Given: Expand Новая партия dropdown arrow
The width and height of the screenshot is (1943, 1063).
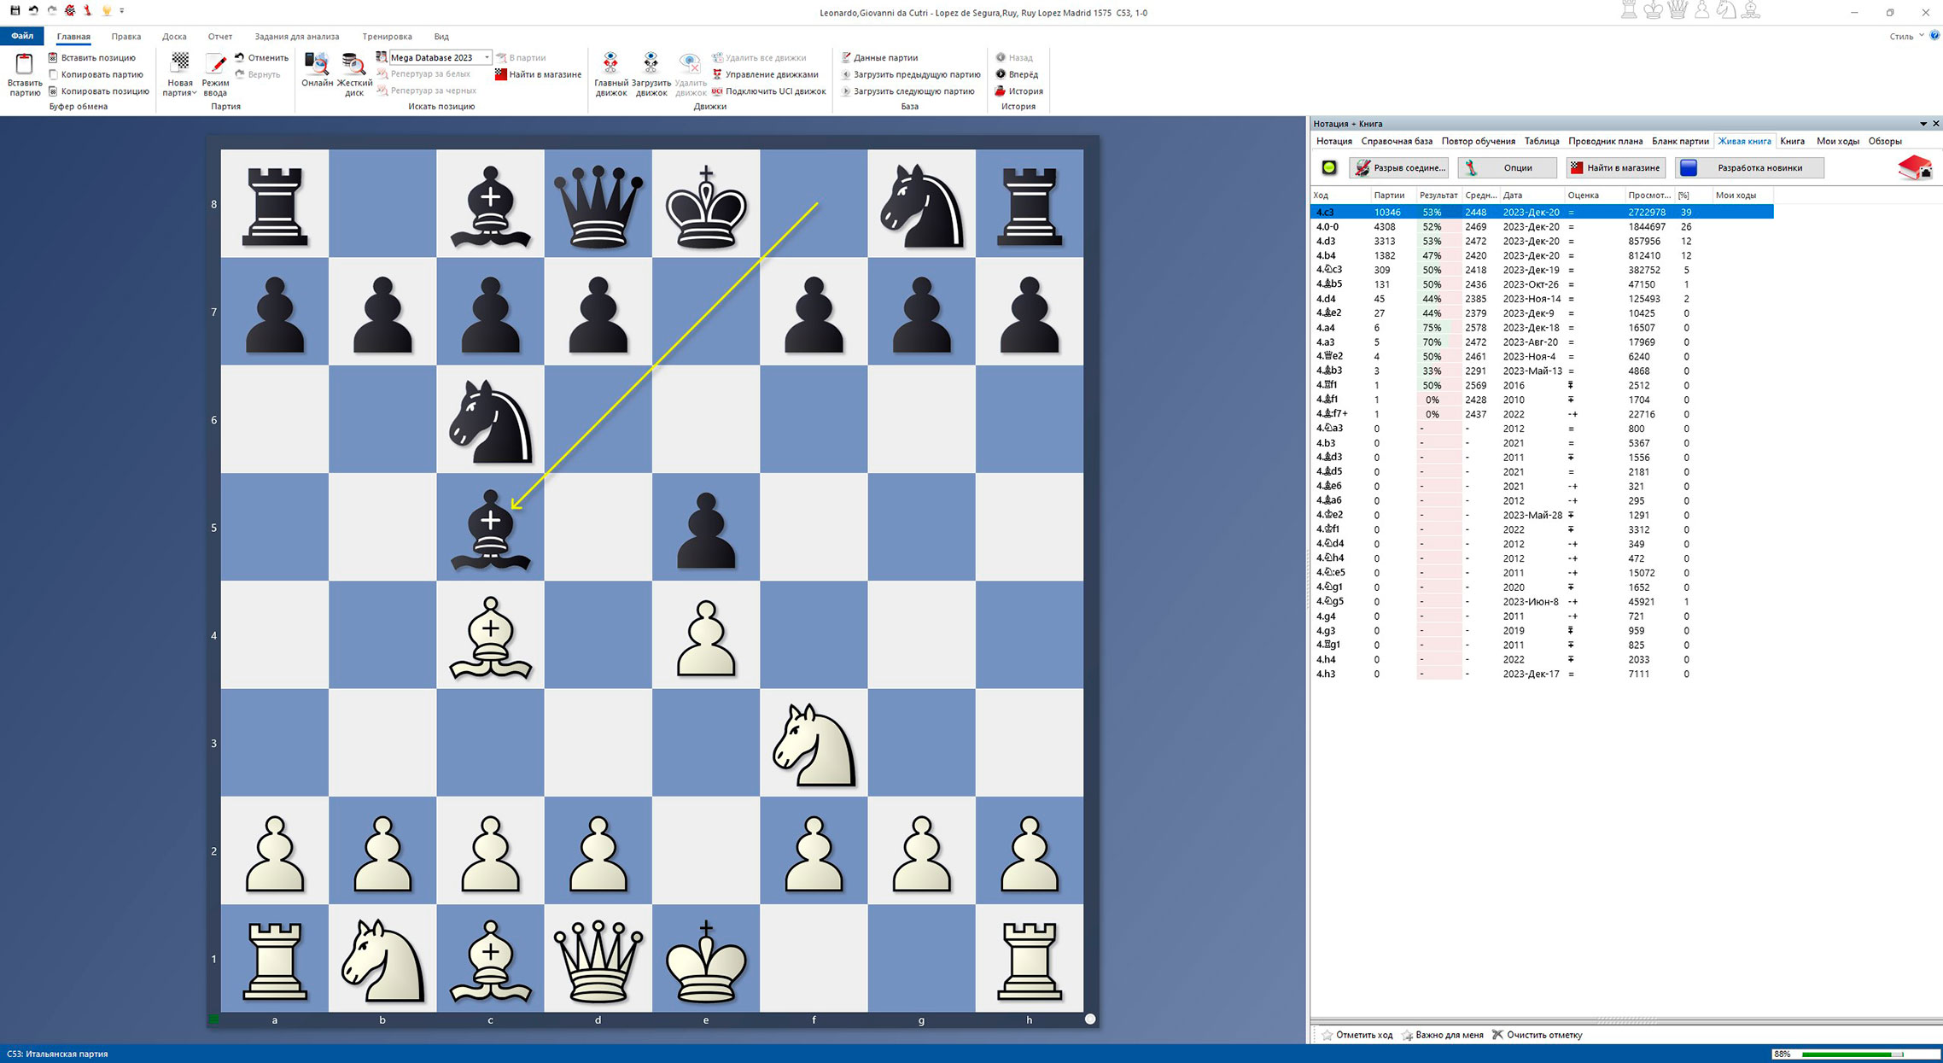Looking at the screenshot, I should point(194,93).
